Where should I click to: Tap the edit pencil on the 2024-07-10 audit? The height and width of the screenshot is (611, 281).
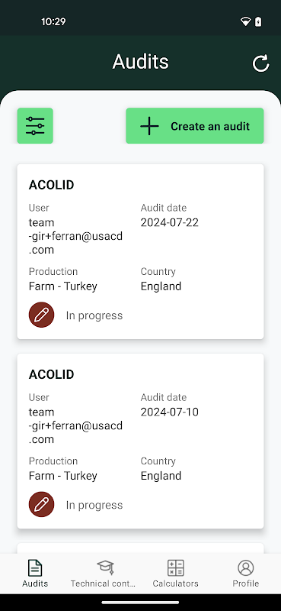42,504
